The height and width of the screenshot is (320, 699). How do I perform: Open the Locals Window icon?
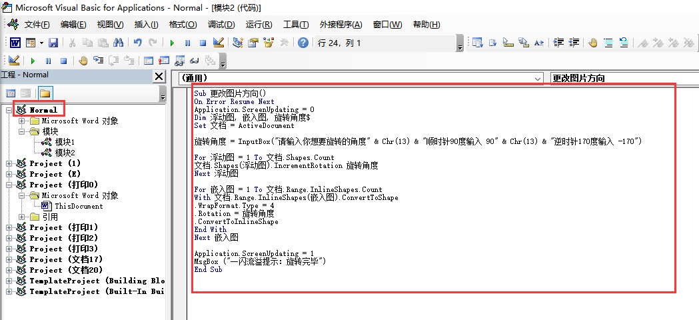[149, 60]
